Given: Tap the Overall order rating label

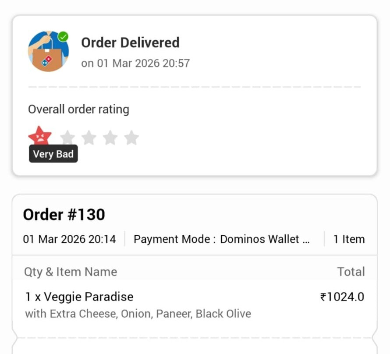Looking at the screenshot, I should tap(78, 110).
